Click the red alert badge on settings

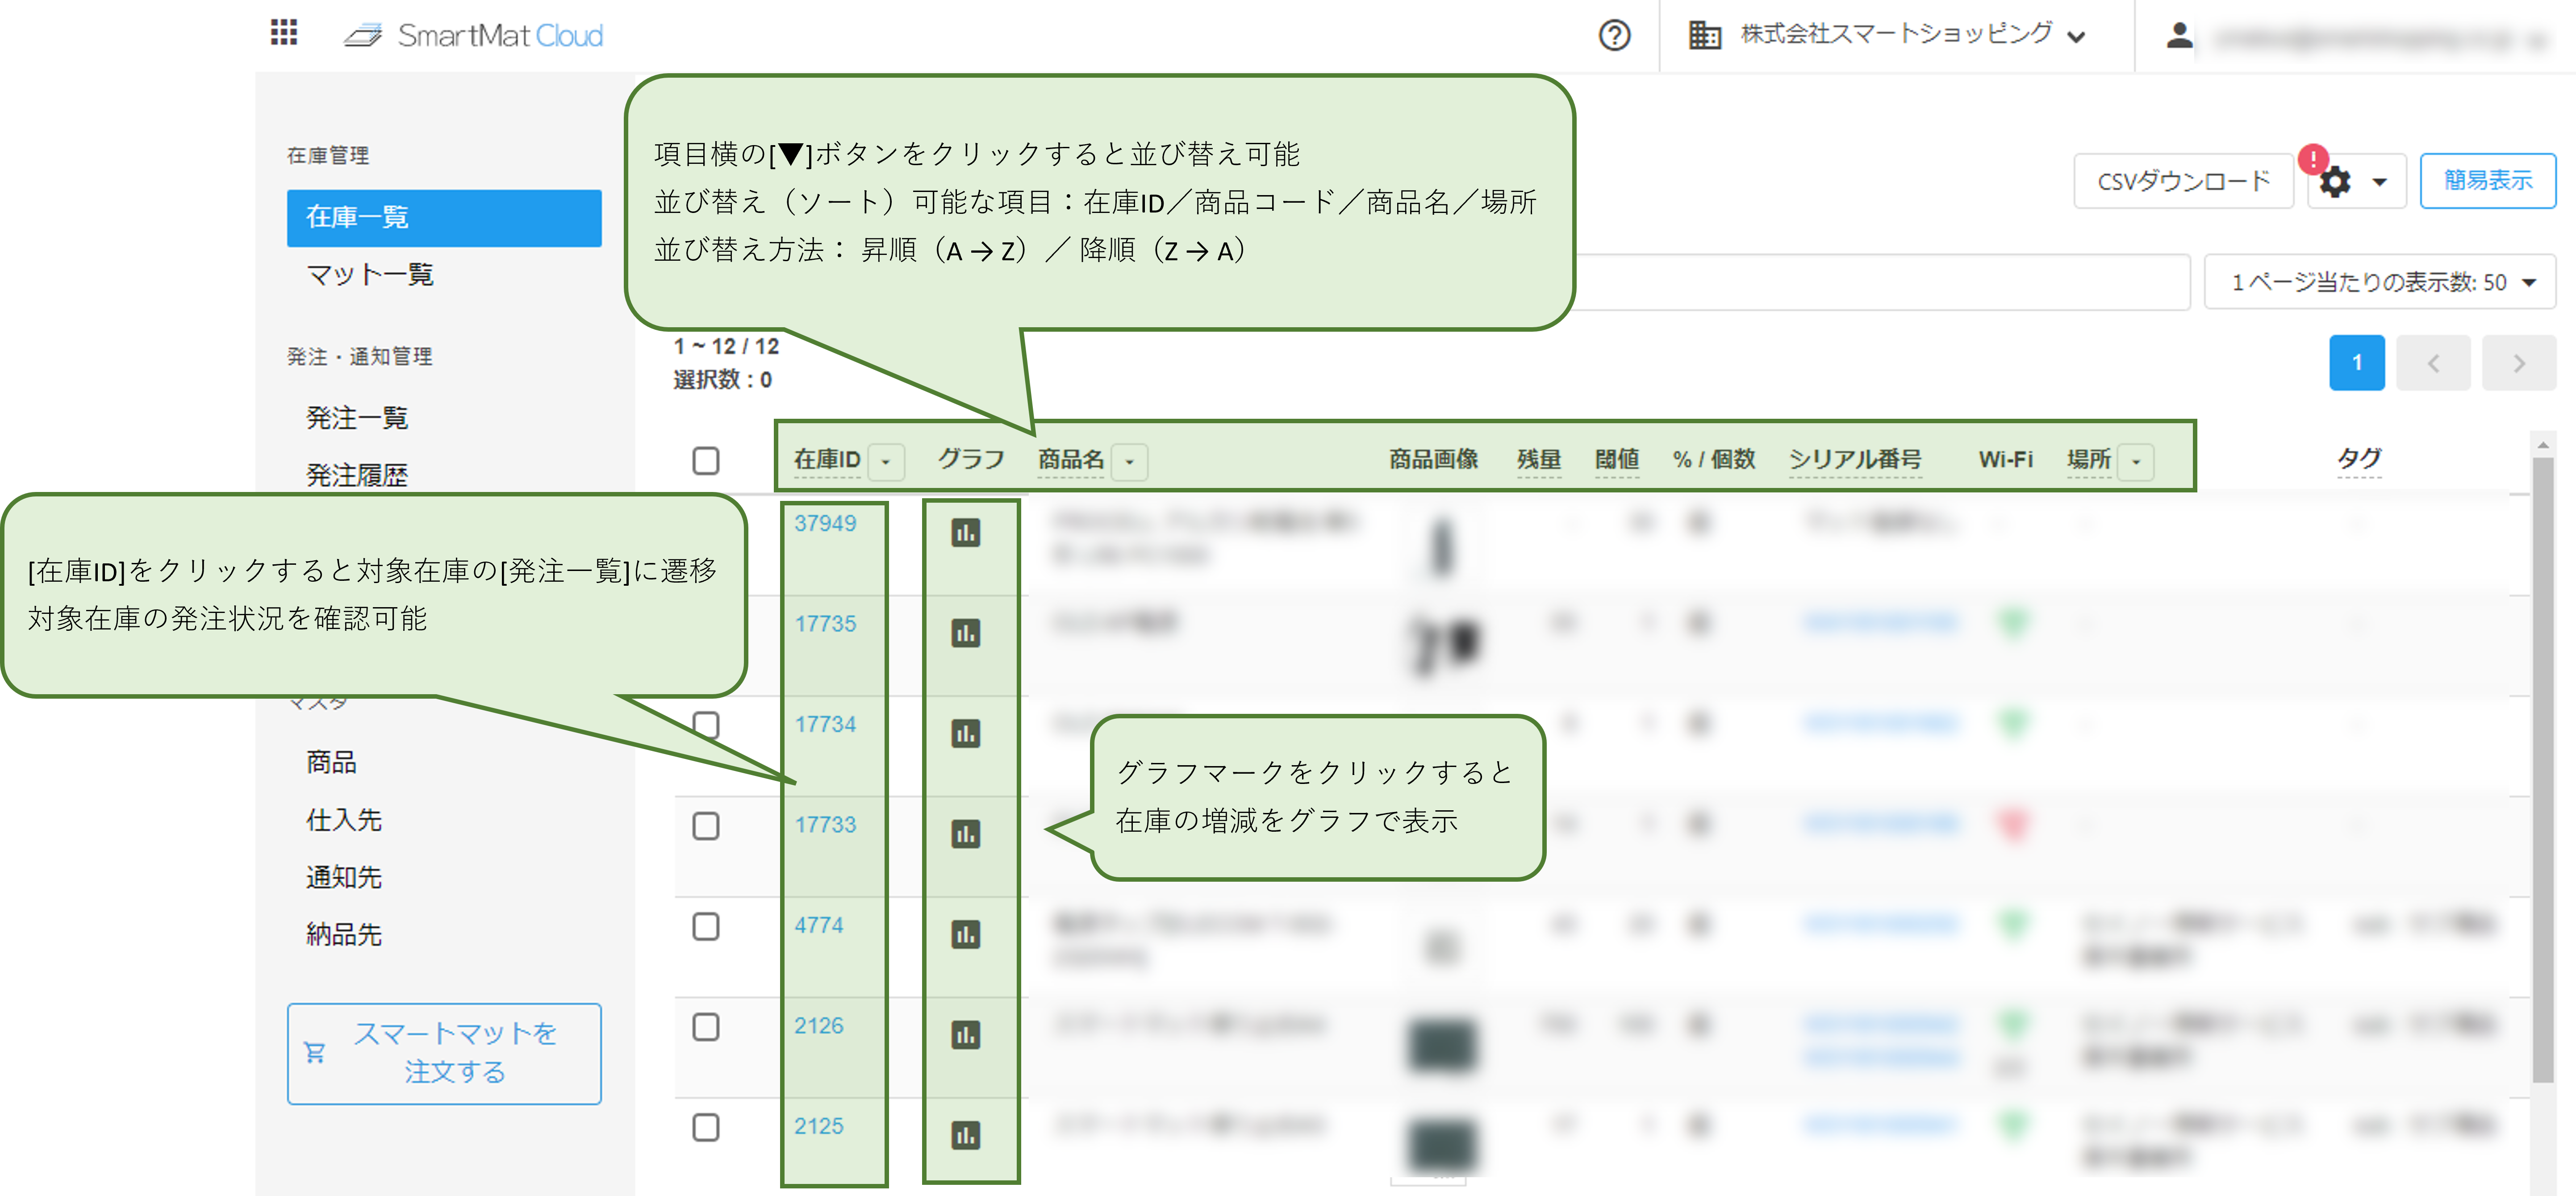pyautogui.click(x=2313, y=159)
